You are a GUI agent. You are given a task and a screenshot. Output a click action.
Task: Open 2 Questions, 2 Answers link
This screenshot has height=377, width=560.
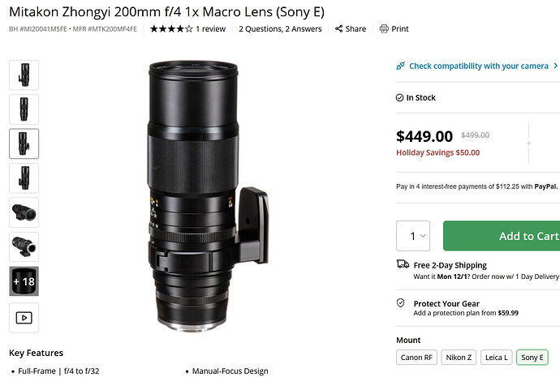(280, 29)
